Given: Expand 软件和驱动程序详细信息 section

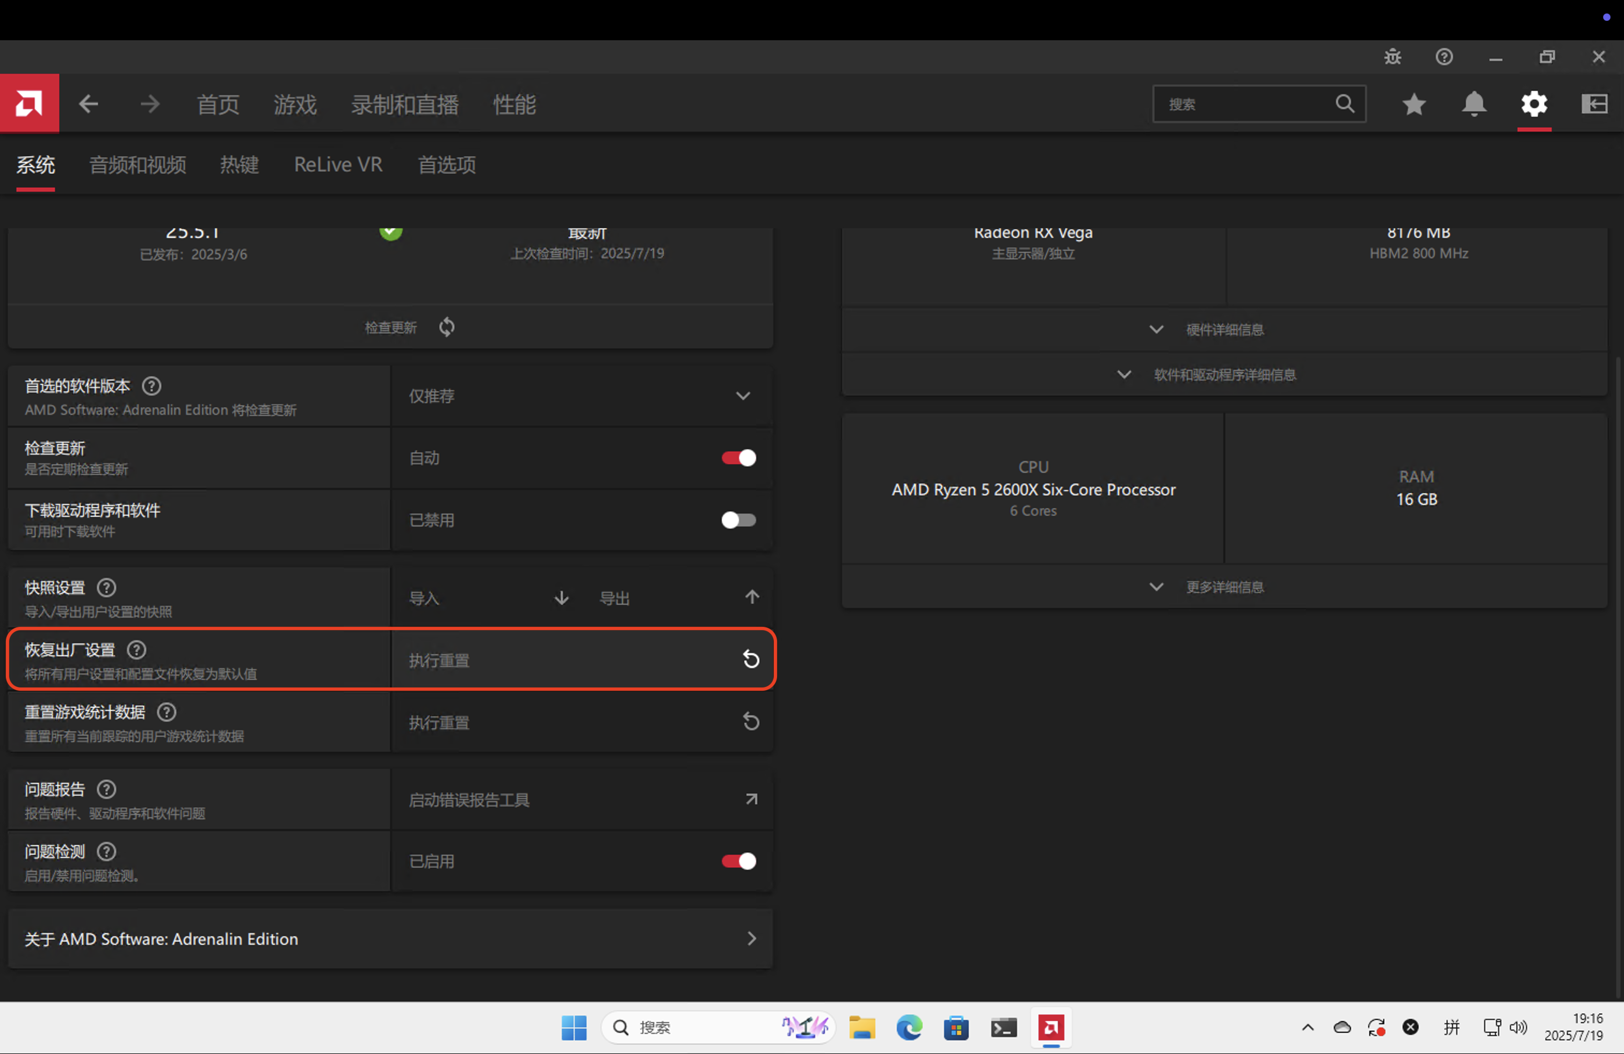Looking at the screenshot, I should tap(1224, 375).
